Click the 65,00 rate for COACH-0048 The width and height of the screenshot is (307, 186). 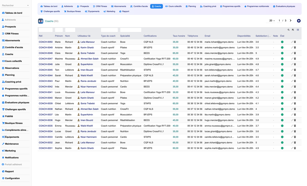coord(176,53)
